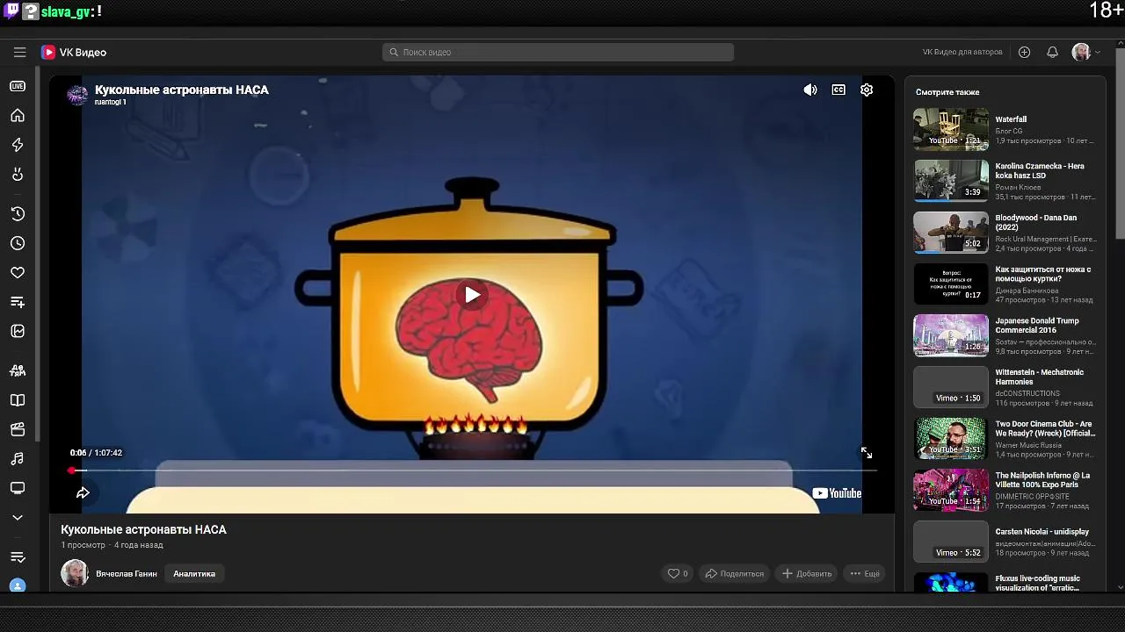Open the music note icon in sidebar
Viewport: 1125px width, 632px height.
tap(18, 459)
